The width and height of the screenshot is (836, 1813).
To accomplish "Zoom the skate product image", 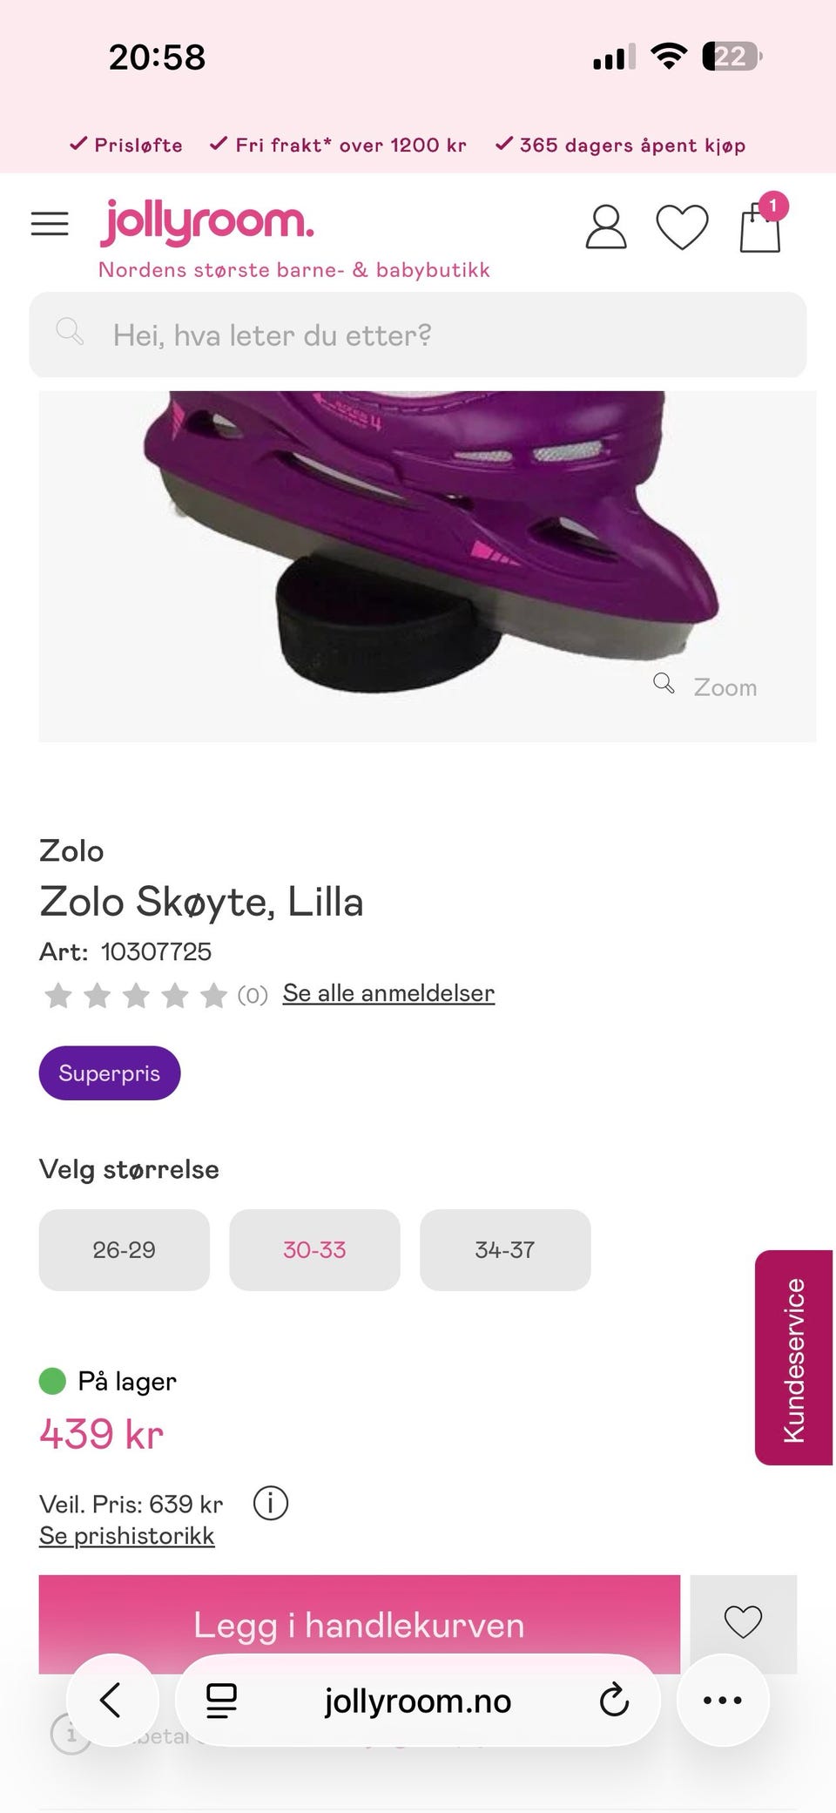I will pos(706,687).
